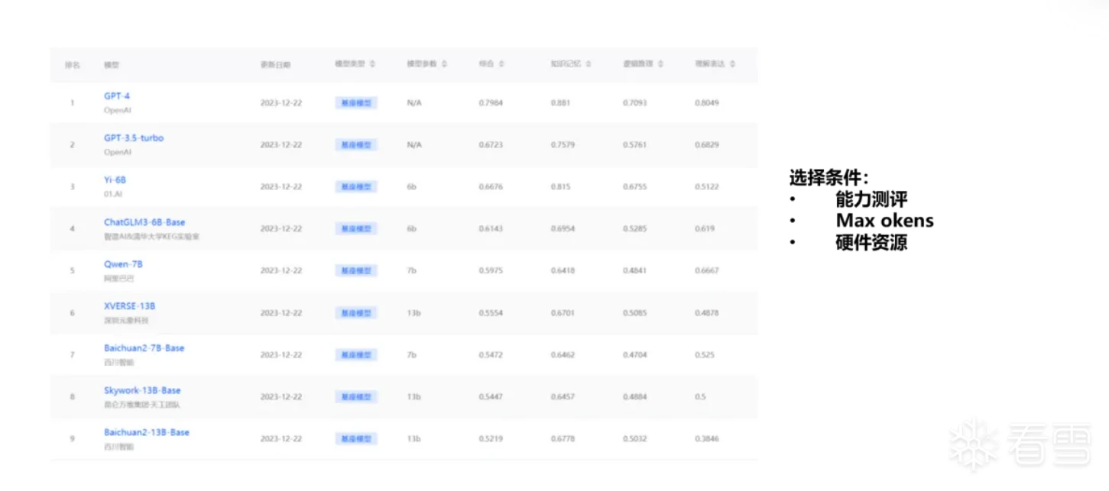This screenshot has height=491, width=1109.
Task: Click rank number 9 in the last row
Action: (x=73, y=438)
